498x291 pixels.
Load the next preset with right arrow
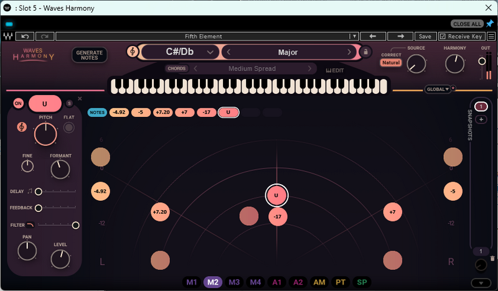point(400,37)
